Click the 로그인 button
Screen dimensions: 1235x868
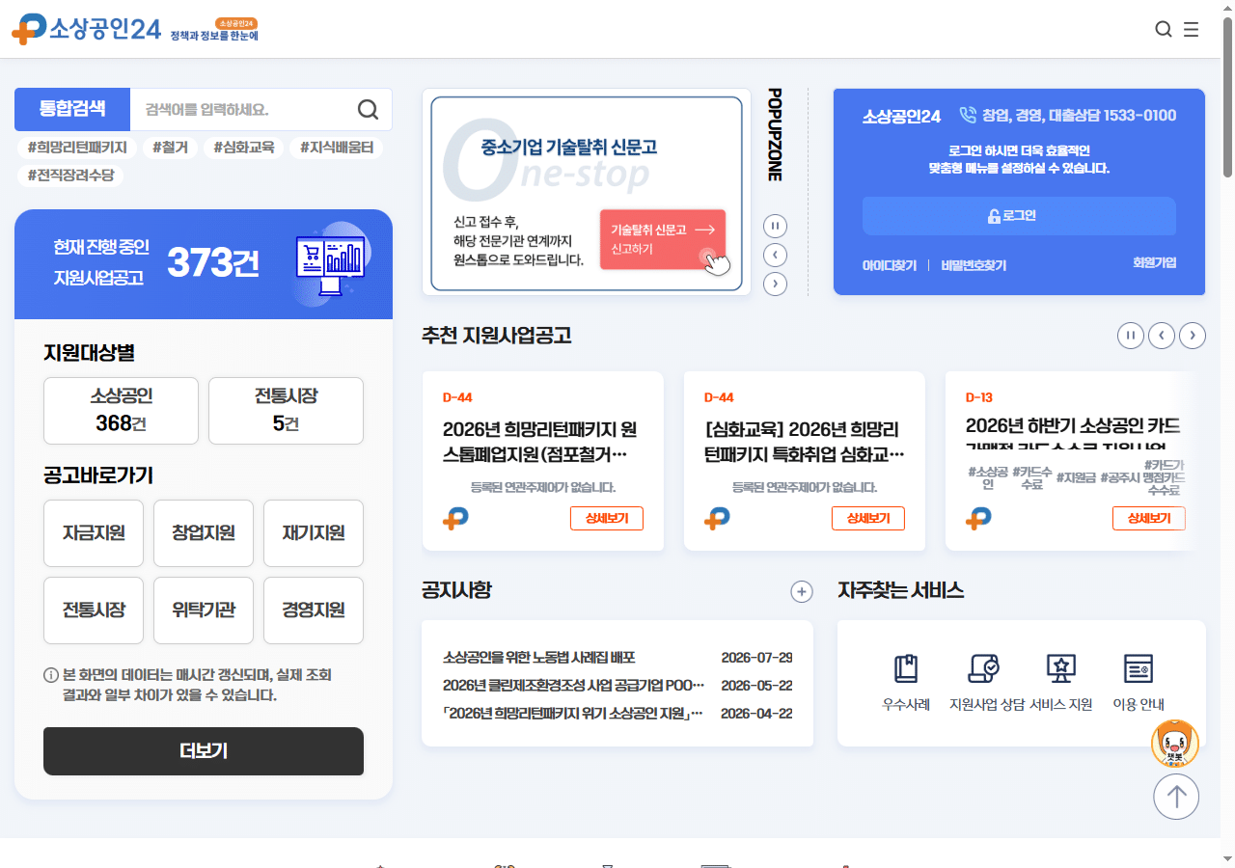(x=1019, y=216)
